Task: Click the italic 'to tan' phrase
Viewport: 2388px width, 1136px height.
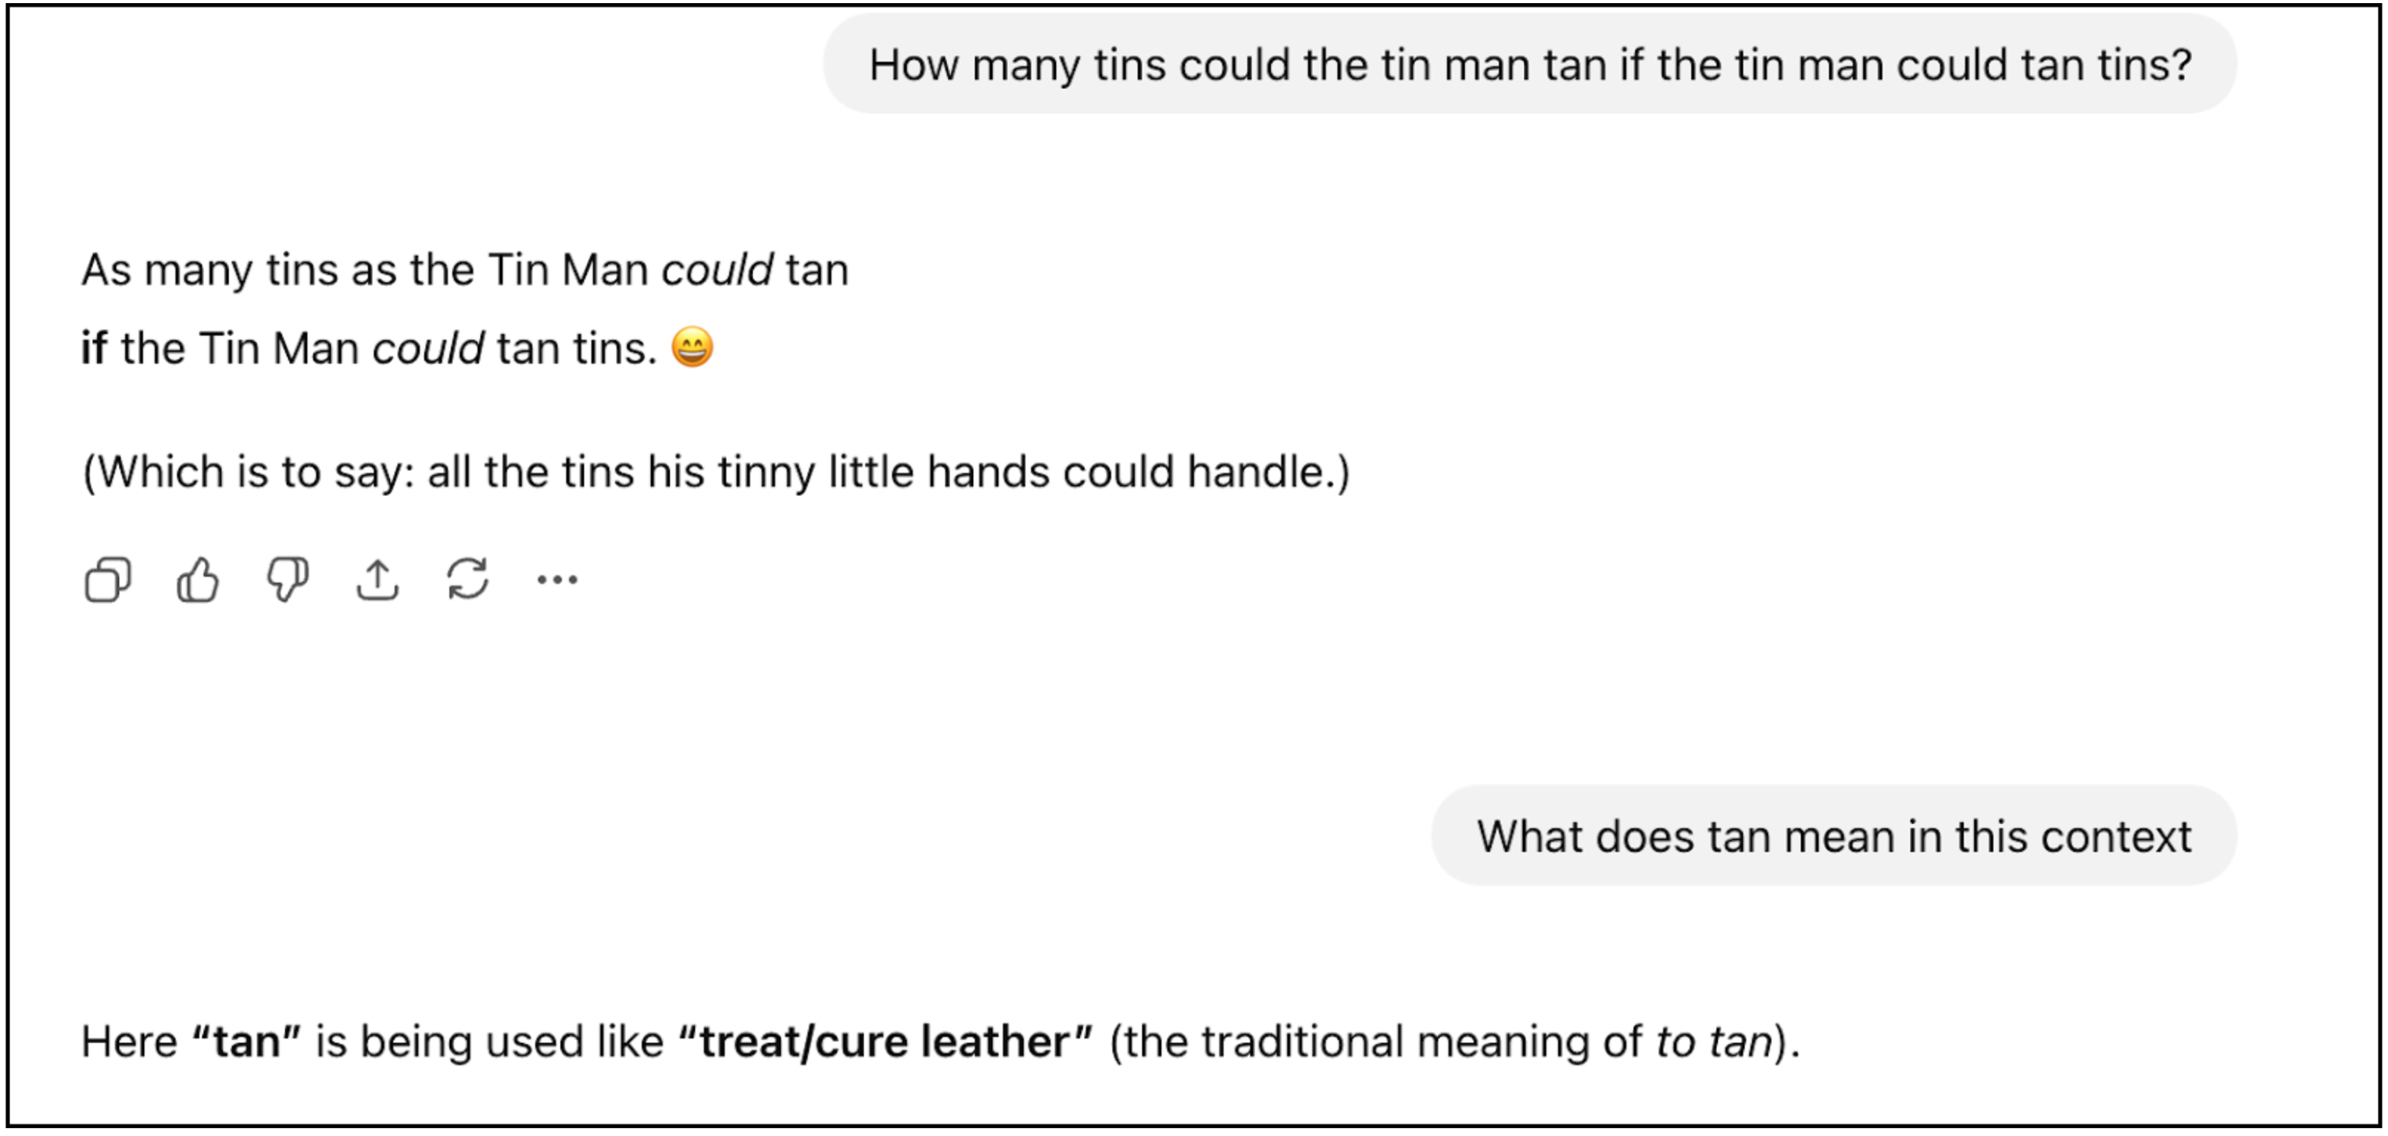Action: [x=1713, y=1041]
